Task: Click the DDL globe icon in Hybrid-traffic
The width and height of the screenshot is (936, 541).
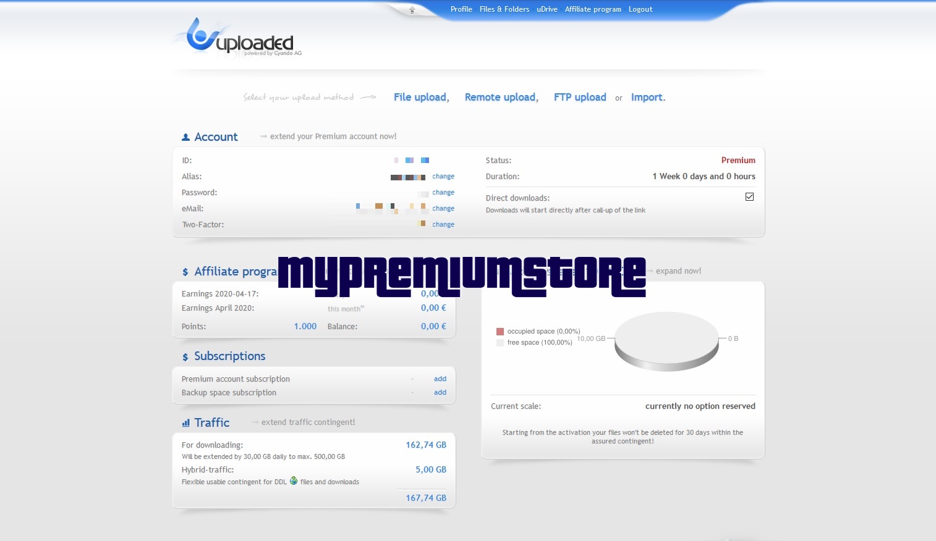Action: point(294,480)
